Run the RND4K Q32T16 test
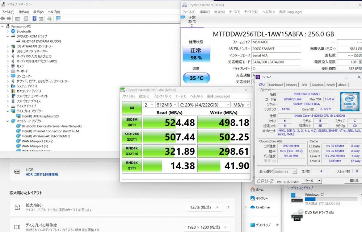This screenshot has height=232, width=362. click(132, 151)
